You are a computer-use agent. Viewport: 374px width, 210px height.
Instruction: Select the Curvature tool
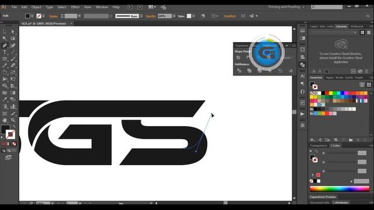[13, 45]
